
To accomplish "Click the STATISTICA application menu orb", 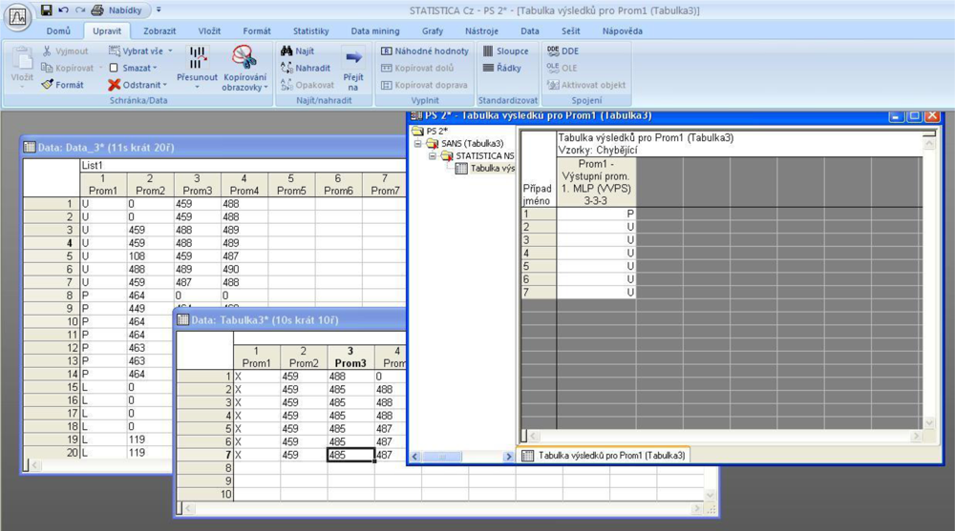I will [17, 17].
